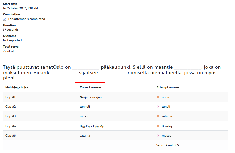
Task: Click the red X beside 'tuneli'
Action: click(x=158, y=107)
